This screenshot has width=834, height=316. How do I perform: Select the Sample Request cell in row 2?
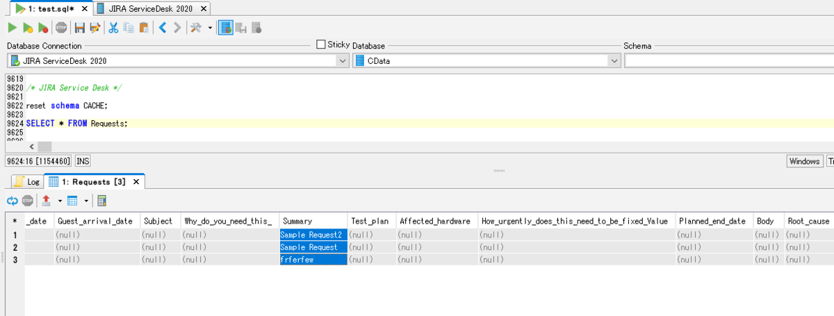tap(313, 247)
